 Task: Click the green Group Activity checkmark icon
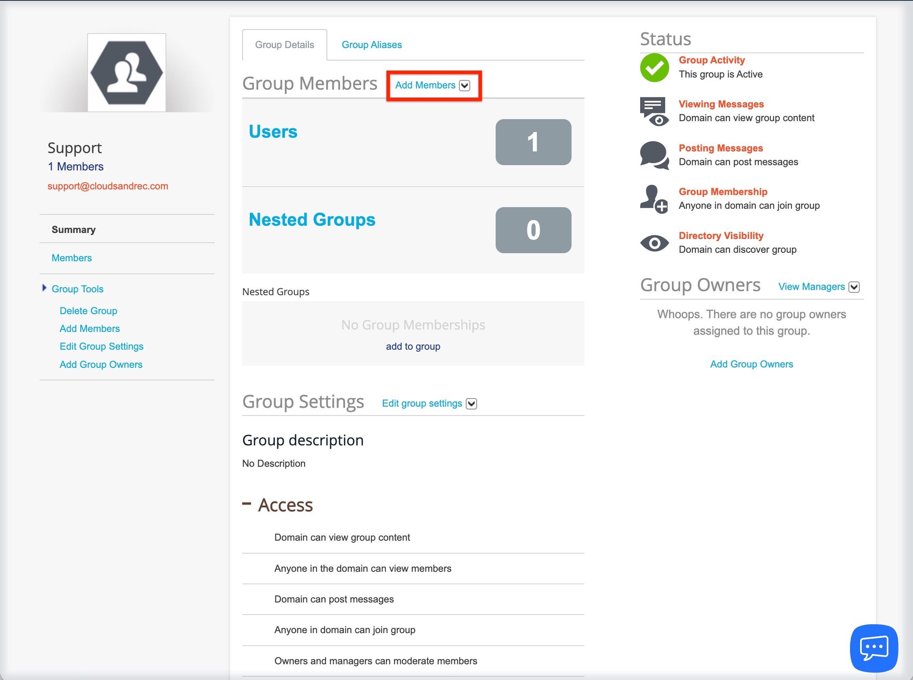click(x=654, y=67)
